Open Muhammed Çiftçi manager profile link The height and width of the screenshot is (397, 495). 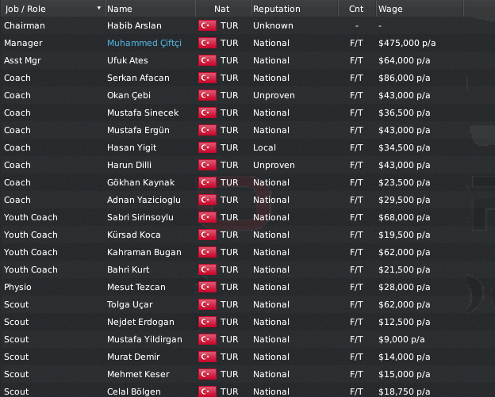click(x=144, y=43)
